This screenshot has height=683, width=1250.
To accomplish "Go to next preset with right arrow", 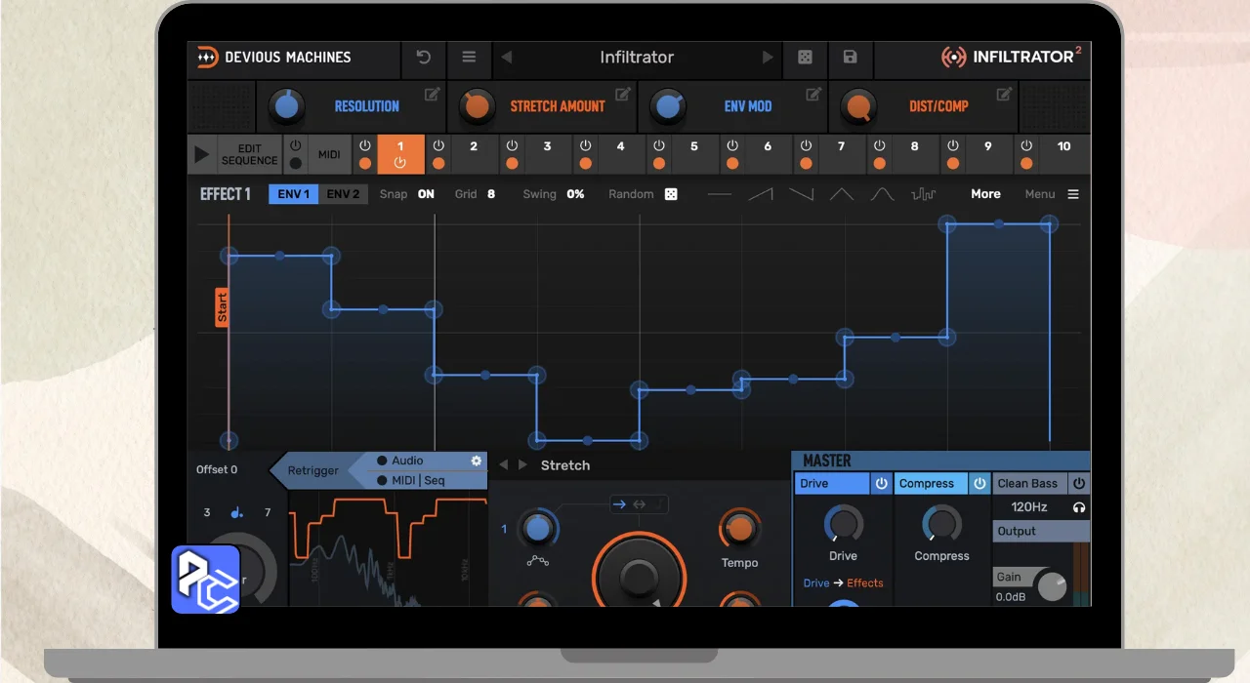I will [768, 58].
